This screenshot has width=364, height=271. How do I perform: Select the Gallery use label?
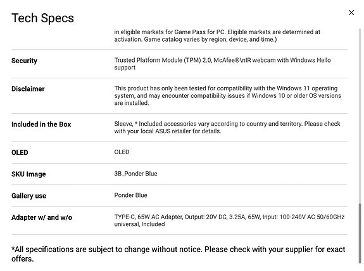(28, 196)
